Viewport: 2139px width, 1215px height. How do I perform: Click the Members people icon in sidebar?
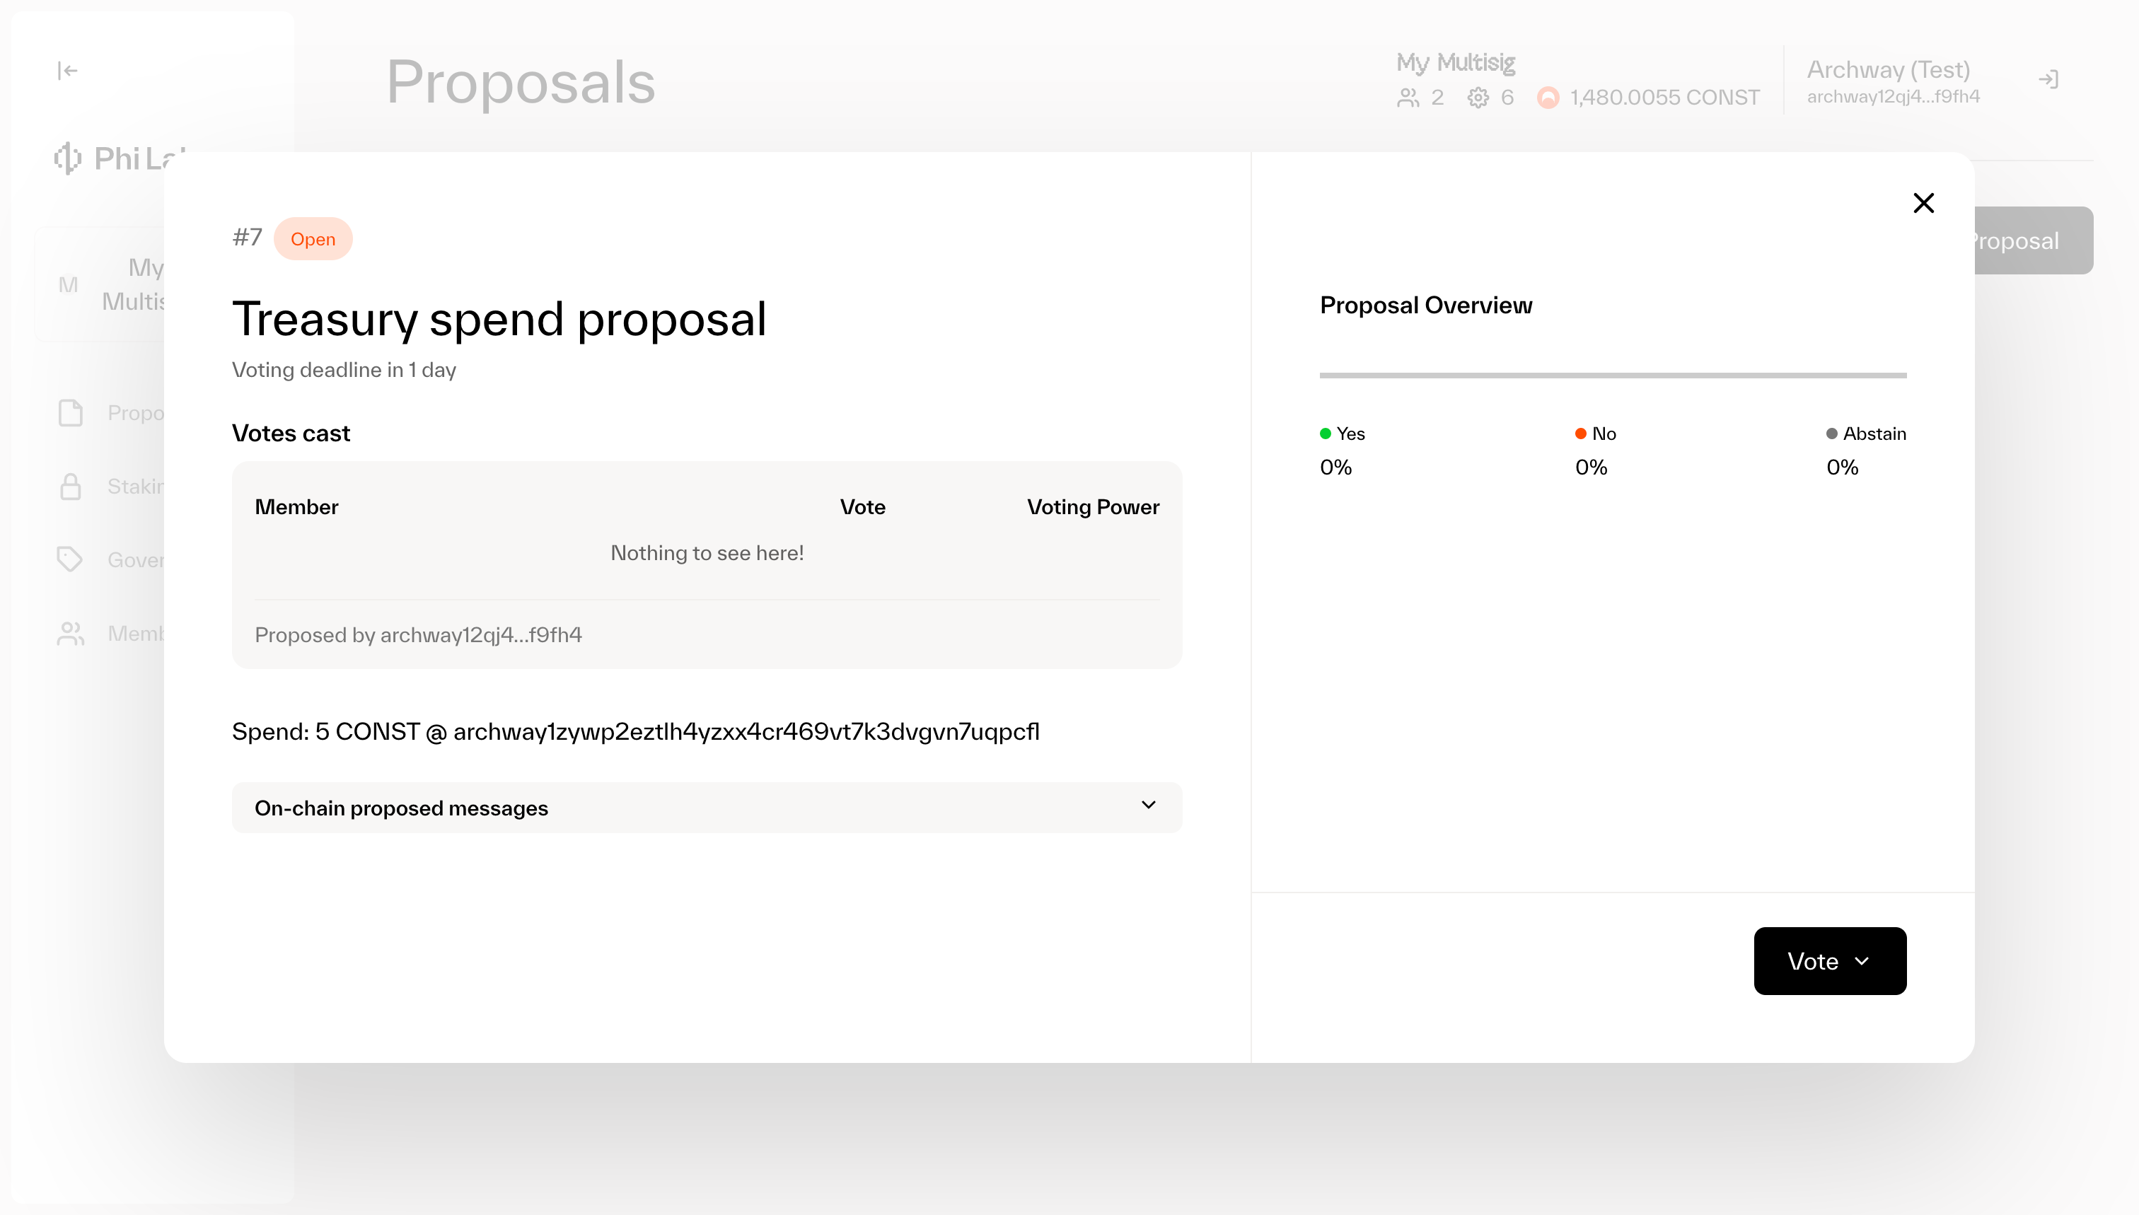[71, 634]
